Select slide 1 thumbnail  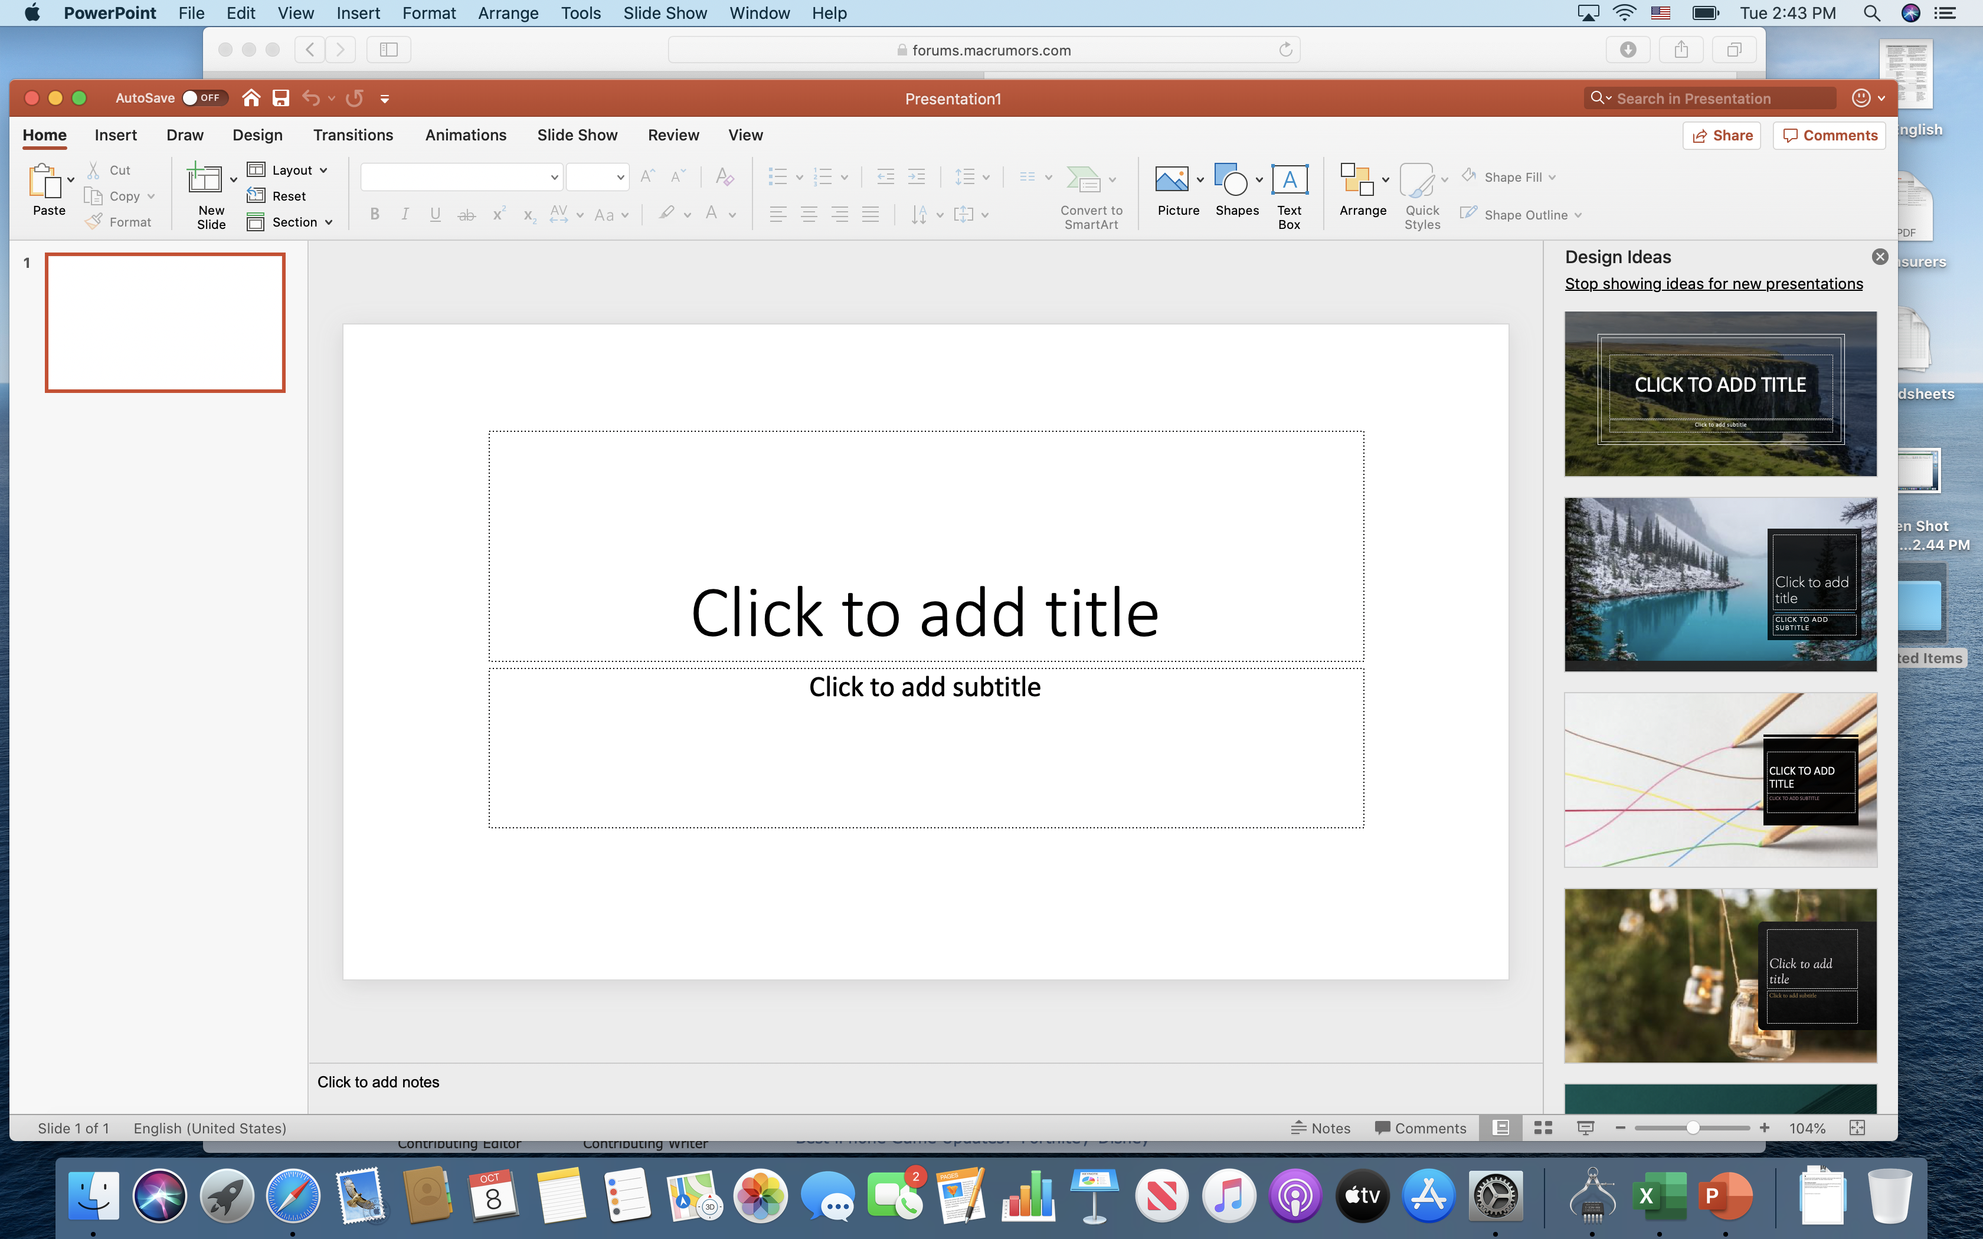165,322
